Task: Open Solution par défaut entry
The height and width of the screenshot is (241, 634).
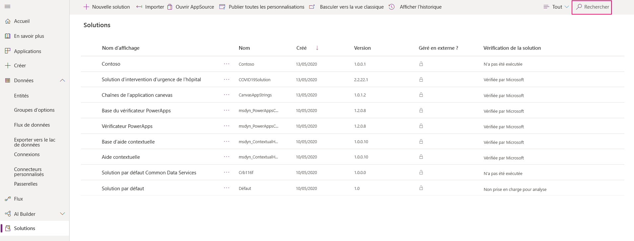Action: point(123,189)
